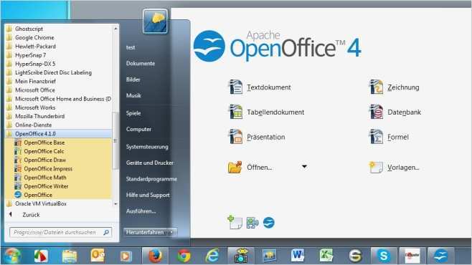Click the scroll-down arrow of the program list
The width and height of the screenshot is (472, 265).
click(115, 204)
